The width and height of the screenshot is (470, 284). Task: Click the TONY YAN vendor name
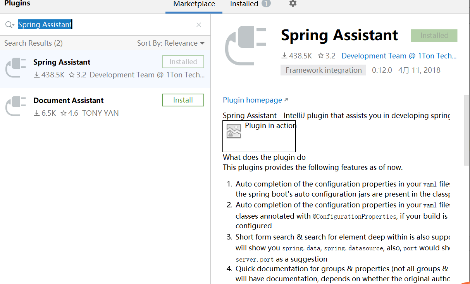pos(100,113)
